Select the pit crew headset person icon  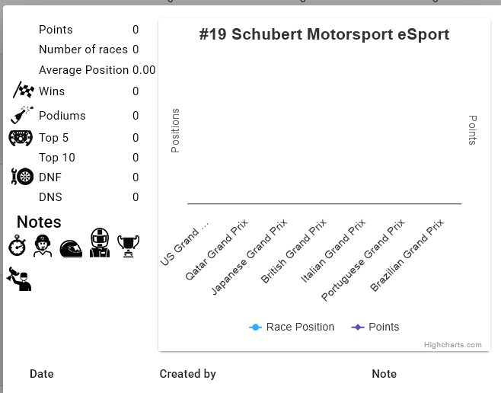click(x=43, y=245)
